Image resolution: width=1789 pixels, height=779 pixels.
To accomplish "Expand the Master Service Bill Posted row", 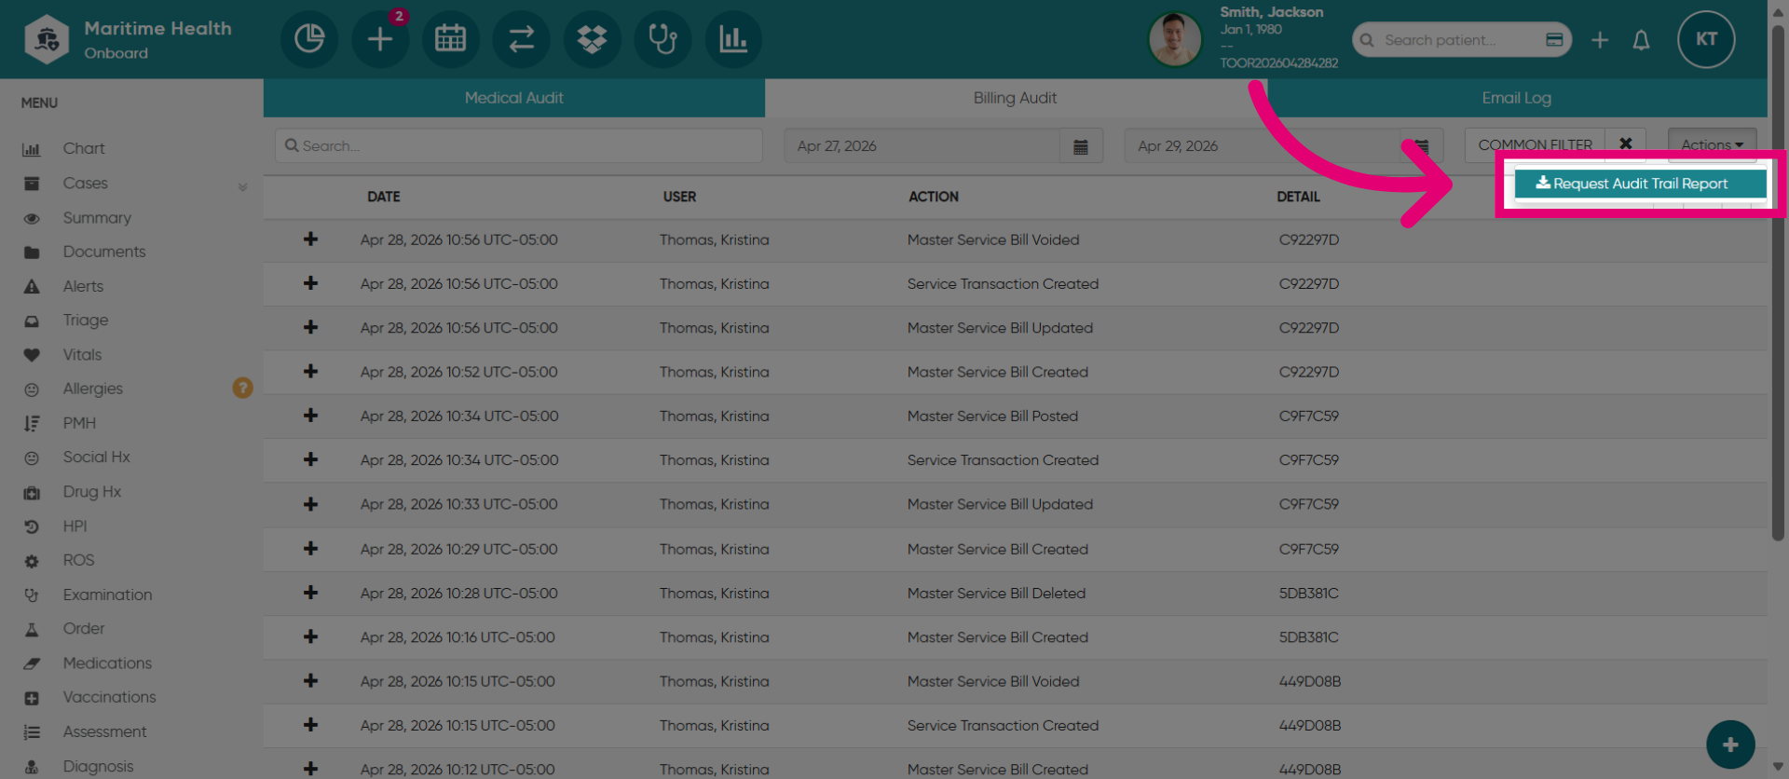I will 310,416.
